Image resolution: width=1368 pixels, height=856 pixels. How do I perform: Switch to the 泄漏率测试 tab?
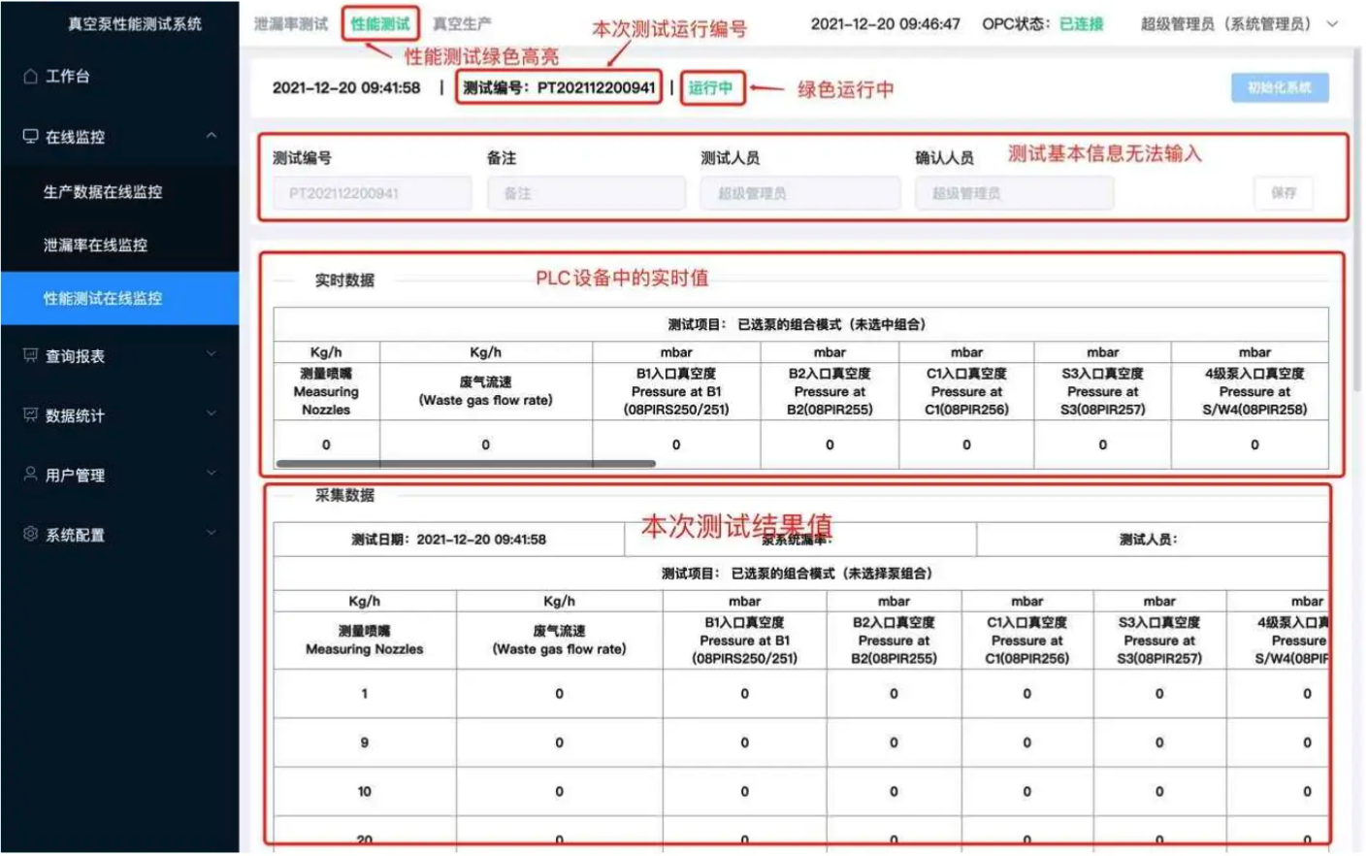point(291,23)
